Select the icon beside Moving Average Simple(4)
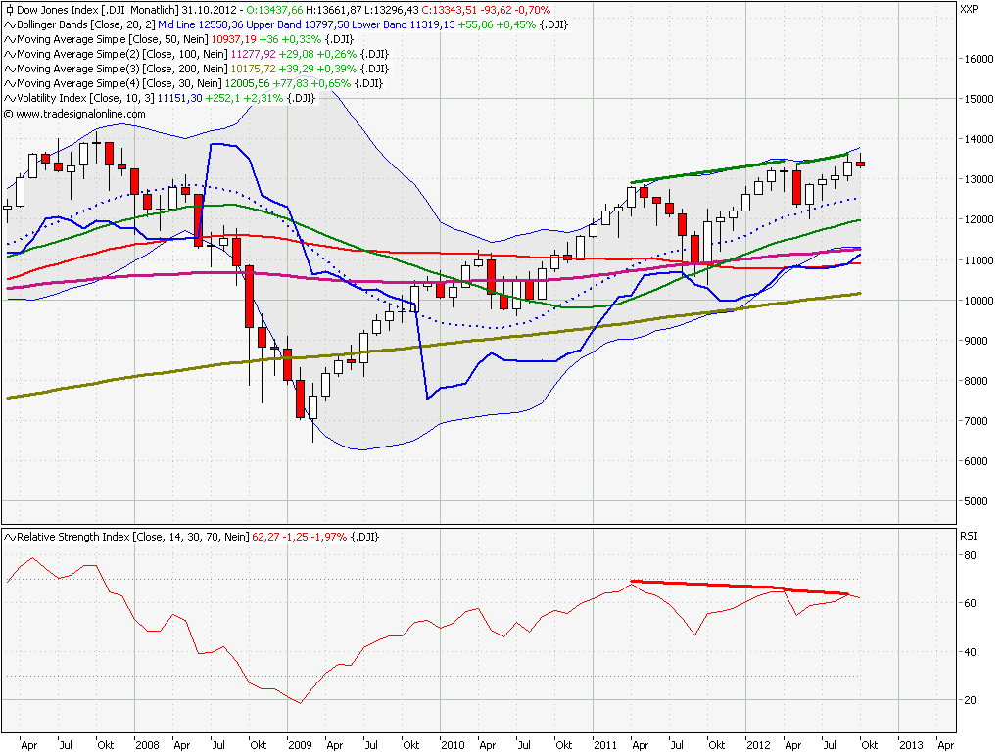 click(x=8, y=84)
